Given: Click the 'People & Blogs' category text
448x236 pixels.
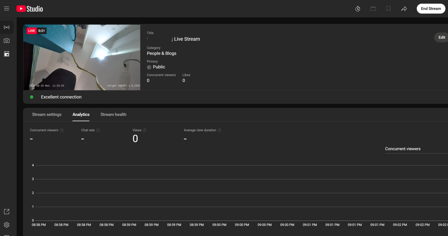Looking at the screenshot, I should 162,53.
